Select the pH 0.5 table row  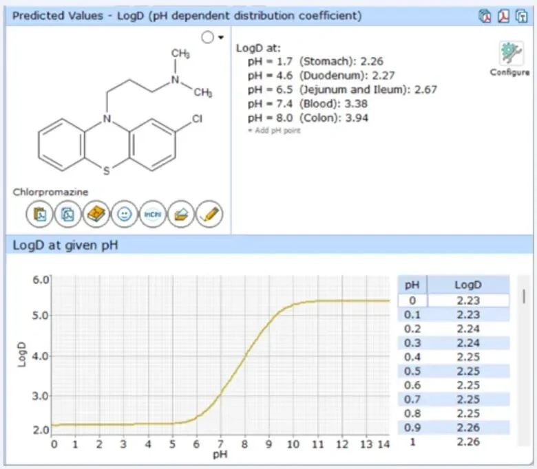(454, 371)
